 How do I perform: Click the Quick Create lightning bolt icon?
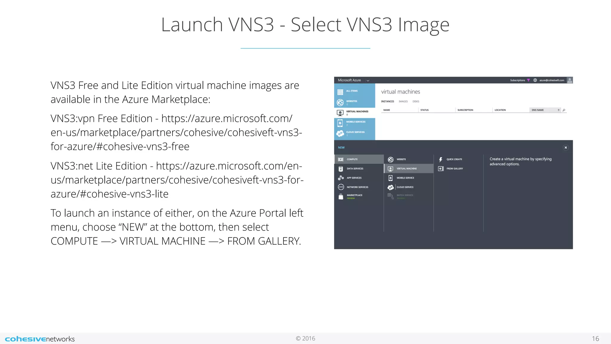click(x=441, y=159)
